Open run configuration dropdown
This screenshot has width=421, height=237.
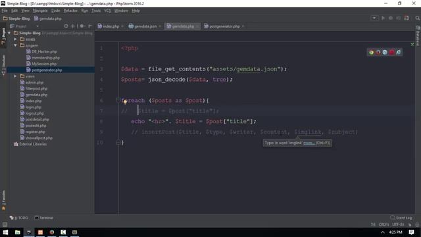click(374, 18)
